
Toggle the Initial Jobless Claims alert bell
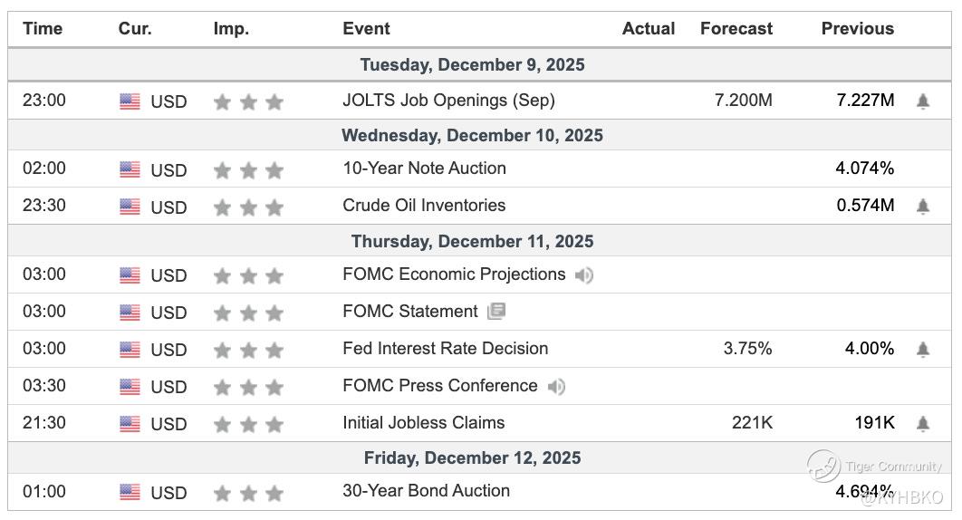(922, 424)
